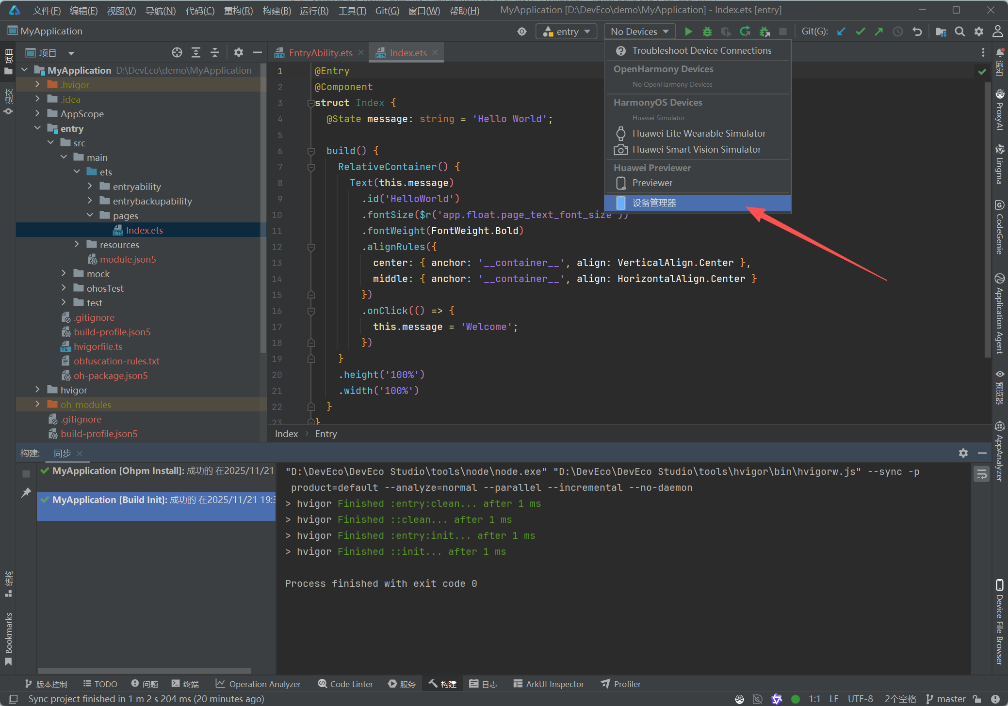
Task: Open Device File Browser panel
Action: 1000,622
